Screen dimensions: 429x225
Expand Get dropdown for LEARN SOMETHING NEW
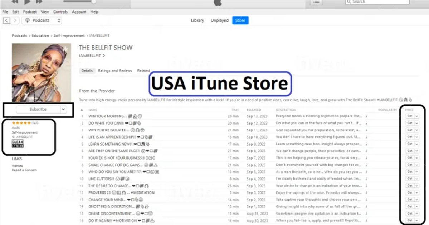click(417, 144)
